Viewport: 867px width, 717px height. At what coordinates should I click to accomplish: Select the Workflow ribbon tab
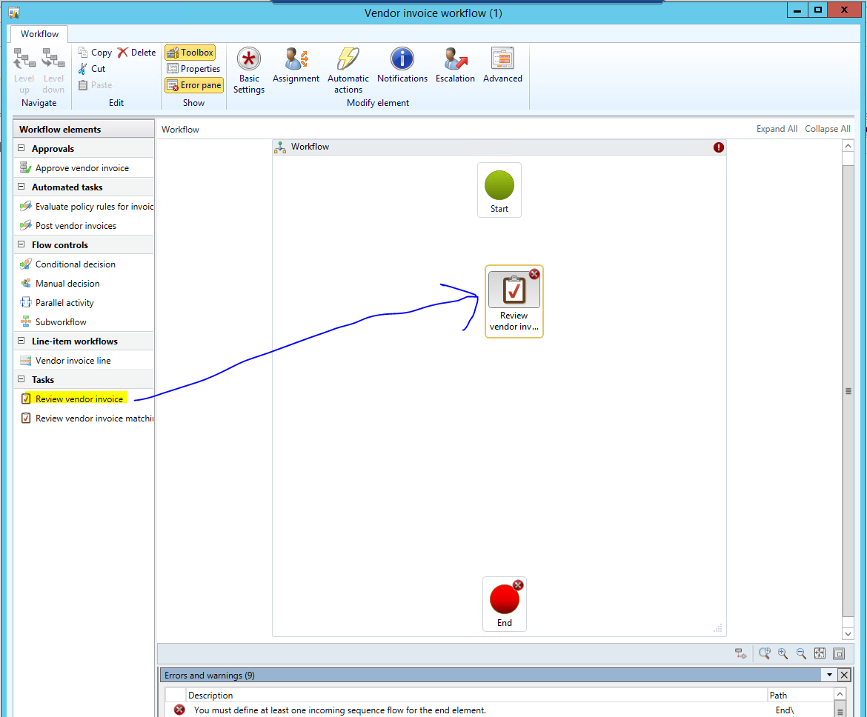click(x=39, y=34)
